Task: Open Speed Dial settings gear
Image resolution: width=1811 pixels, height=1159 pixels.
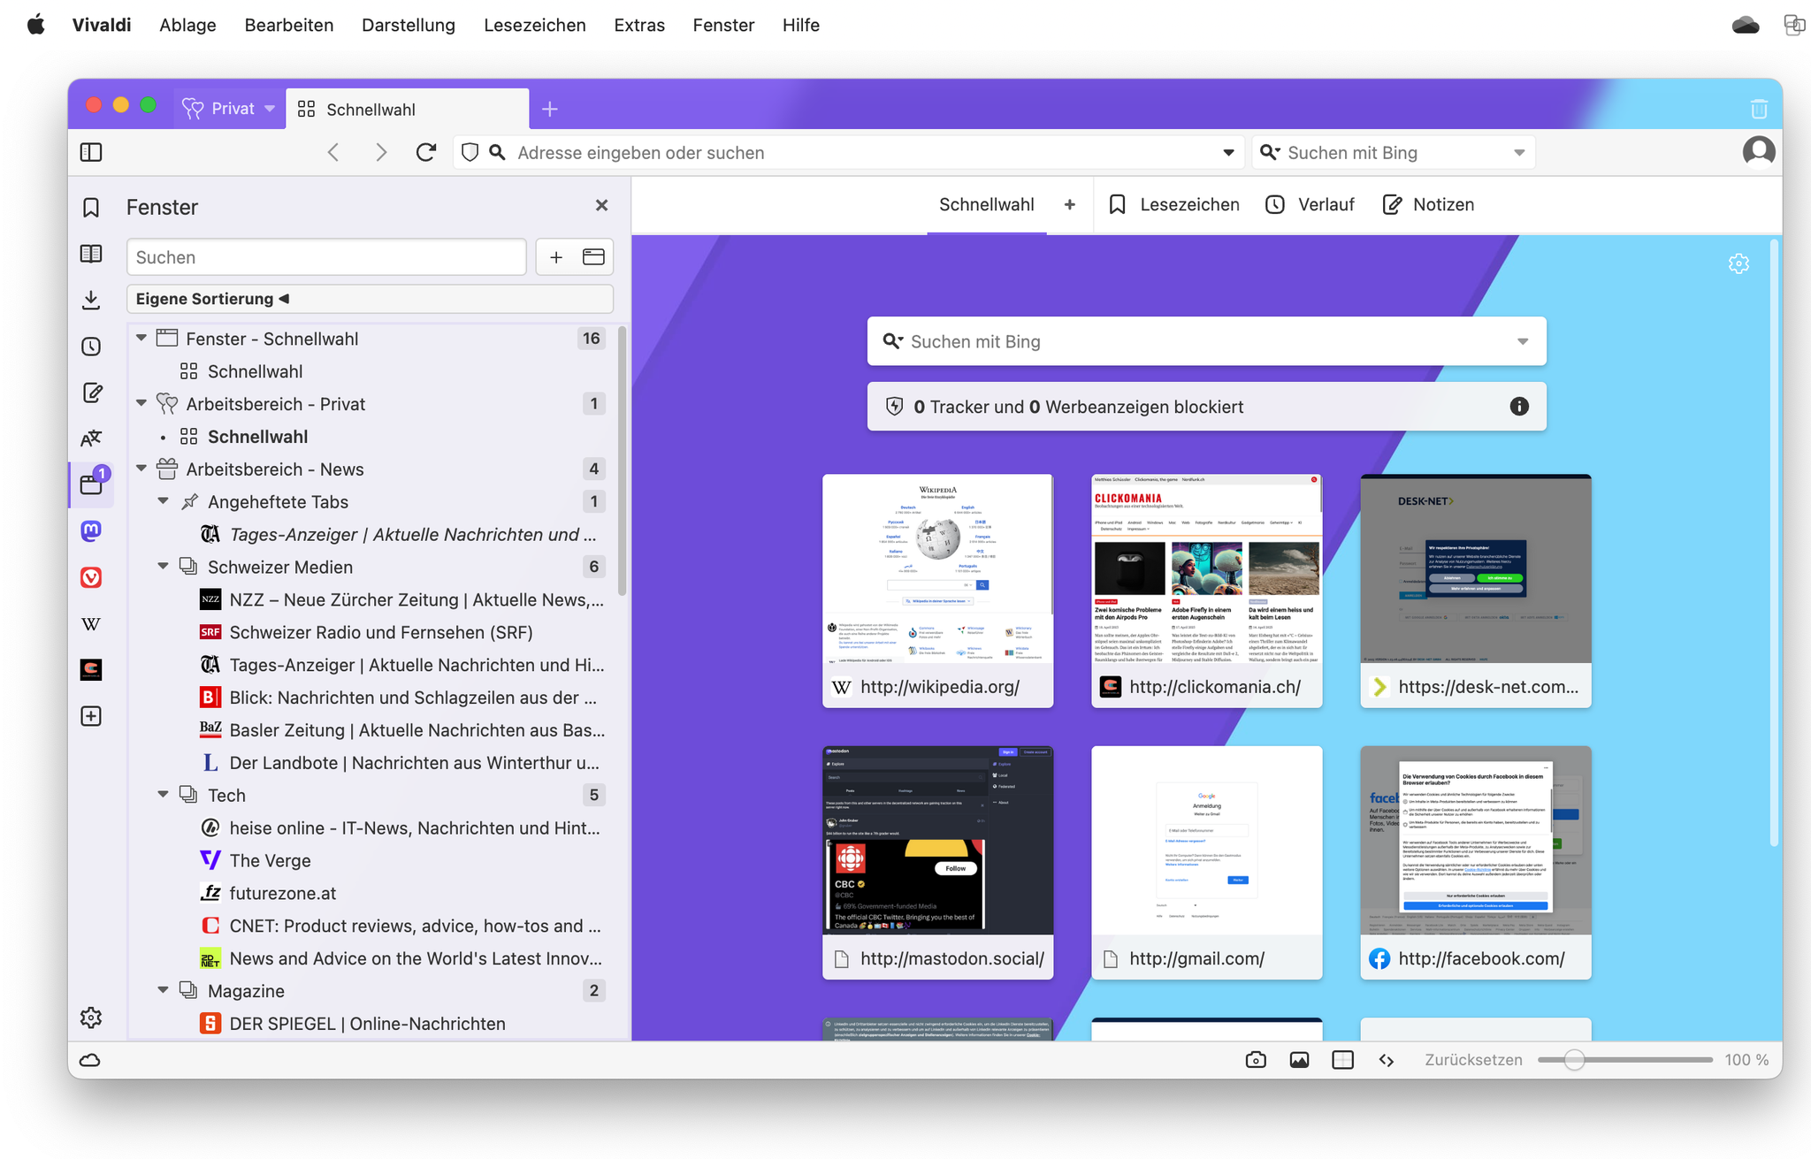Action: pyautogui.click(x=1738, y=263)
